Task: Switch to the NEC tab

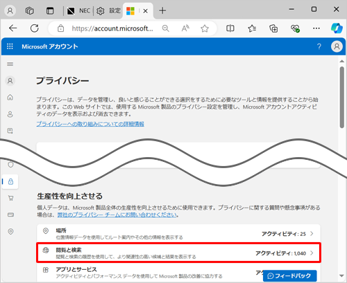Action: 78,10
